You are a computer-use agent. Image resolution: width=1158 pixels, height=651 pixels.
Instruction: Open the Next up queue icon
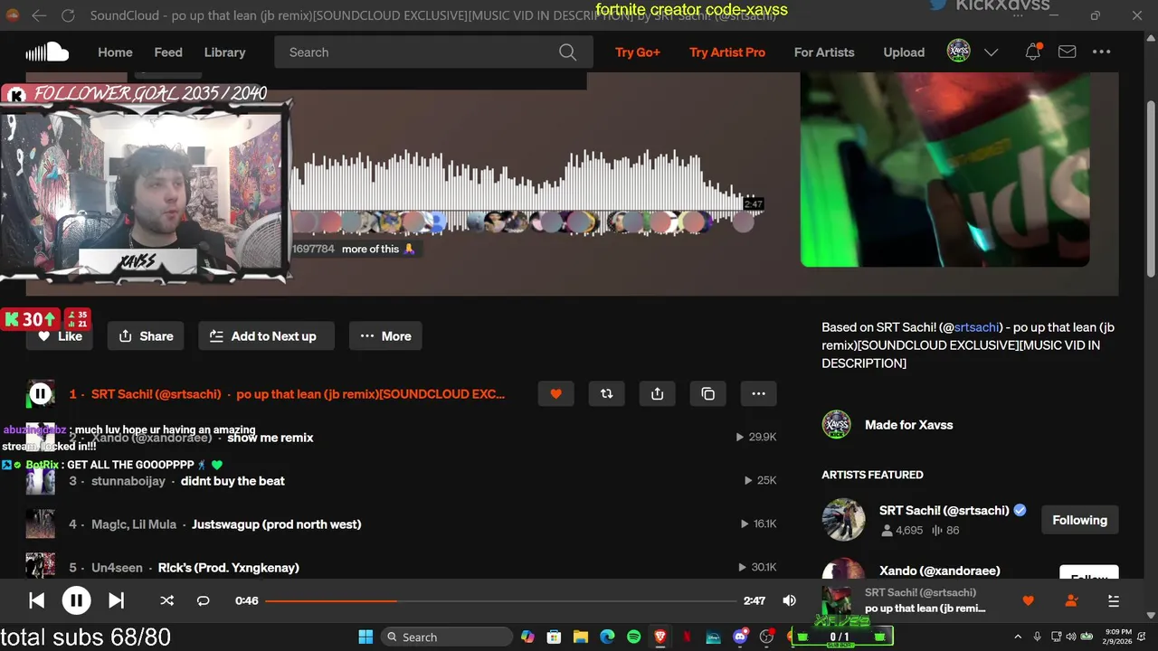click(x=1114, y=600)
